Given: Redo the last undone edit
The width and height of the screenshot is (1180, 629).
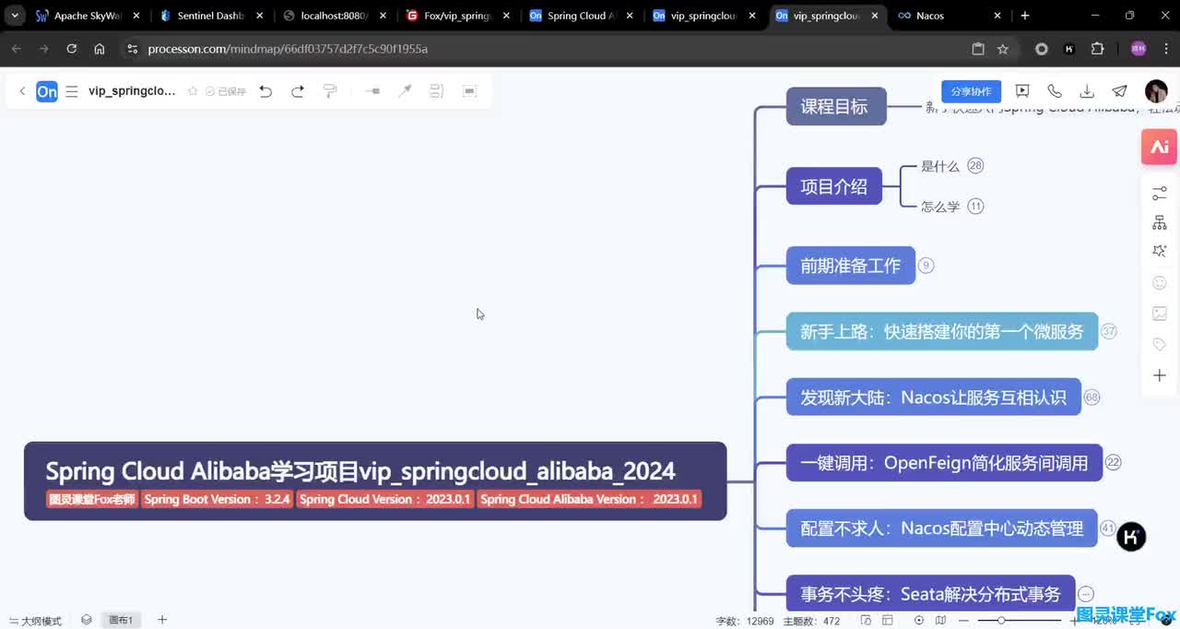Looking at the screenshot, I should coord(298,91).
